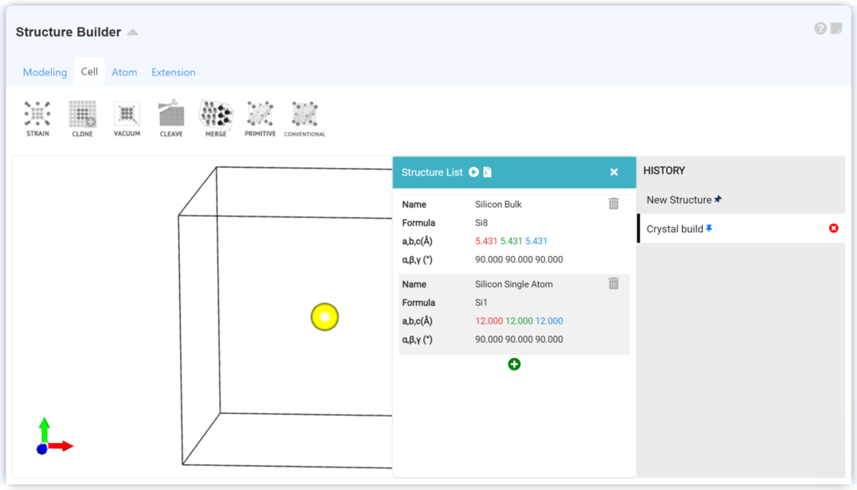Viewport: 857px width, 490px height.
Task: Convert to Conventional cell
Action: click(x=305, y=118)
